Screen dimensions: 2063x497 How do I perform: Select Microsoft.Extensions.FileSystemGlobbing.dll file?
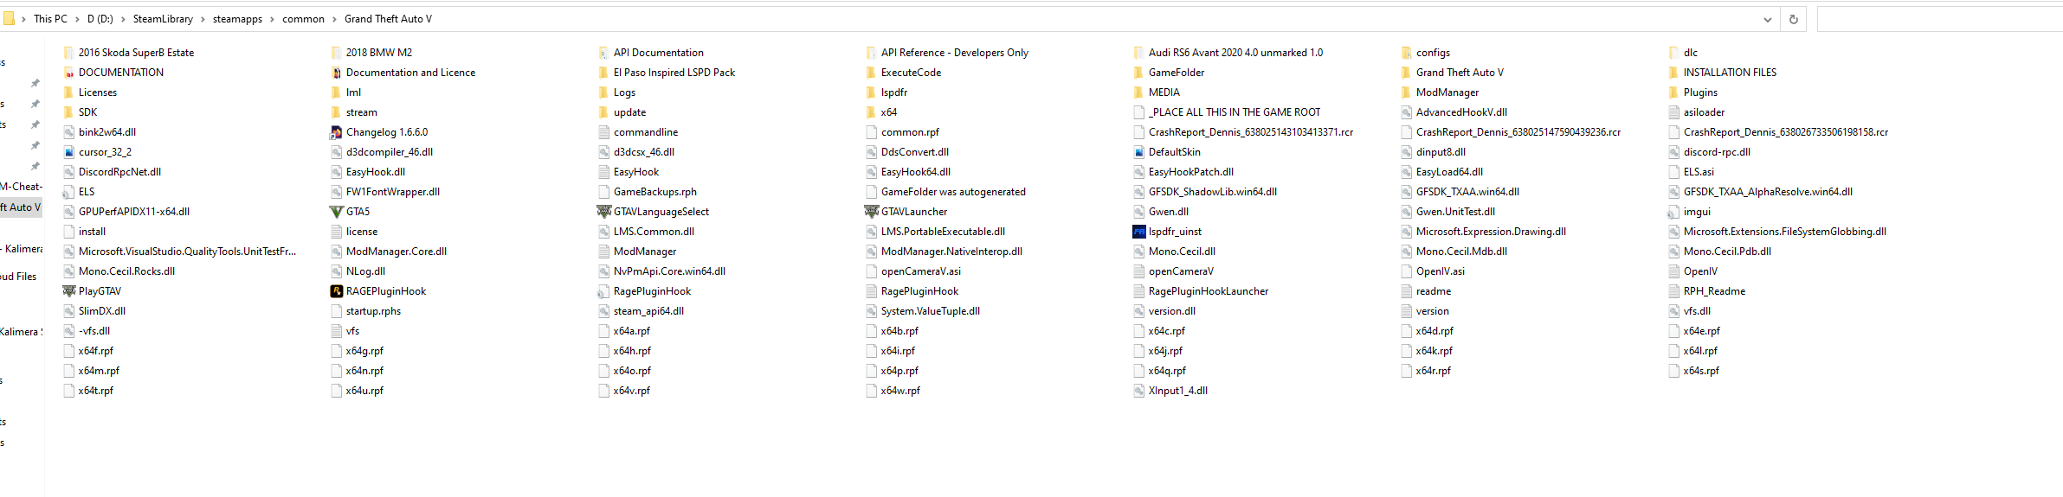pos(1777,232)
